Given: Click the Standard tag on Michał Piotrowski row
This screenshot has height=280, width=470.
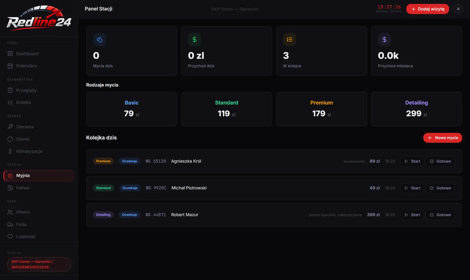Looking at the screenshot, I should [x=103, y=188].
